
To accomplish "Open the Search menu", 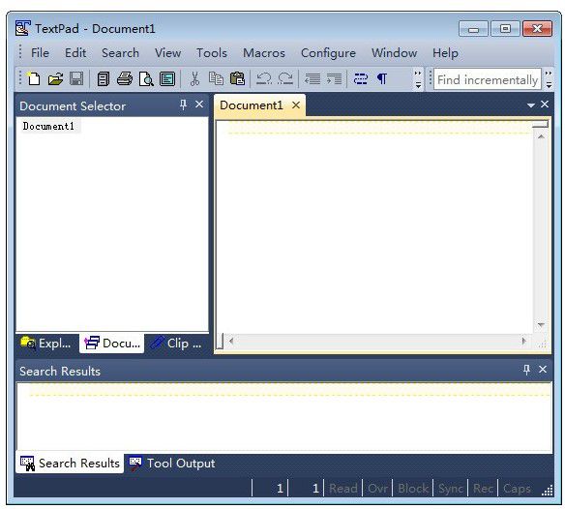I will 120,53.
